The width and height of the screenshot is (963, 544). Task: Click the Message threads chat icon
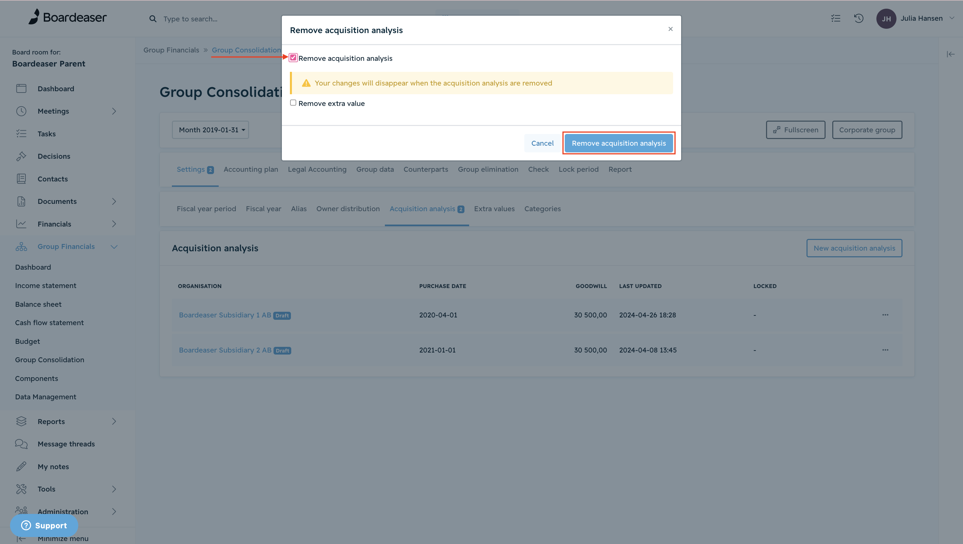(21, 444)
